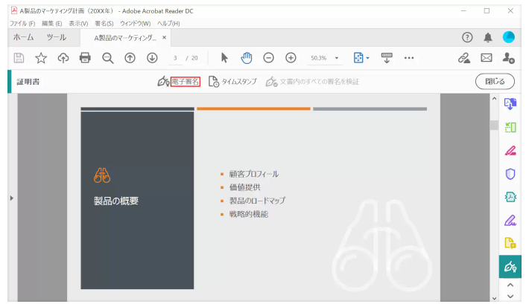Click the page number input field
526x304 pixels.
(175, 58)
